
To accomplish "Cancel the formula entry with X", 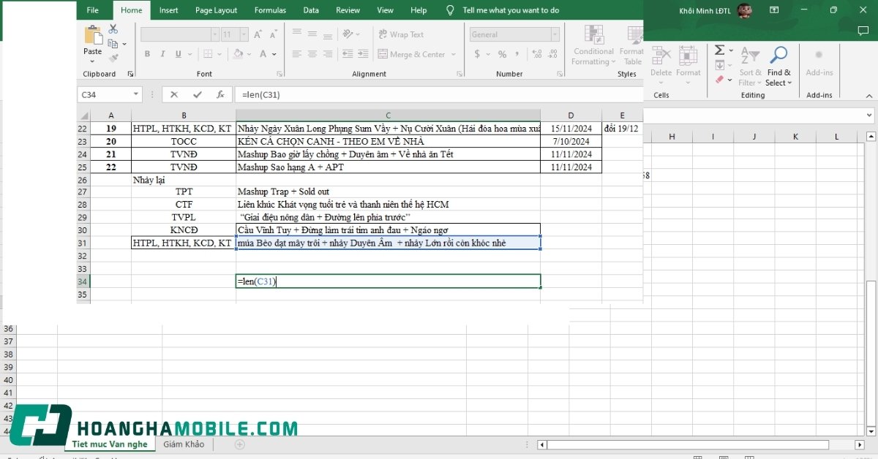I will pyautogui.click(x=174, y=94).
